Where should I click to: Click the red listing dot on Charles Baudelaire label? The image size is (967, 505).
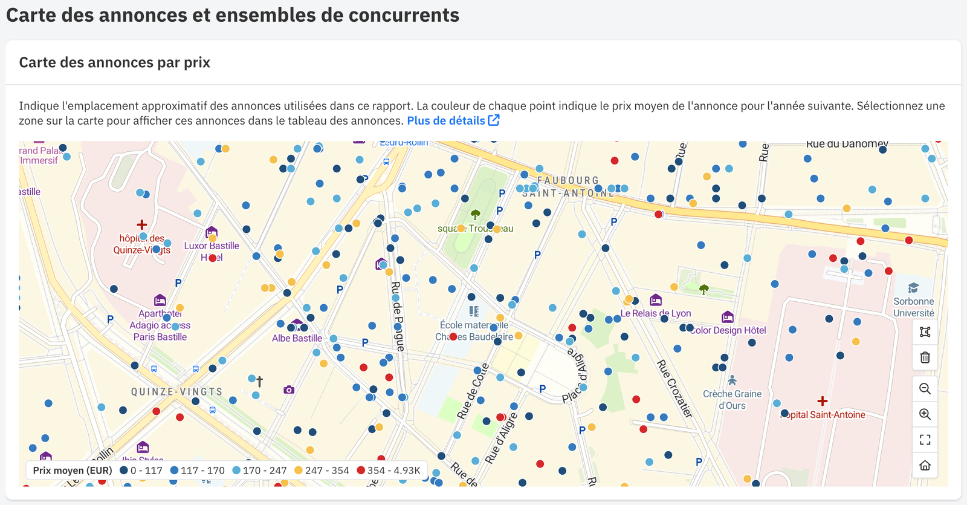[x=453, y=336]
